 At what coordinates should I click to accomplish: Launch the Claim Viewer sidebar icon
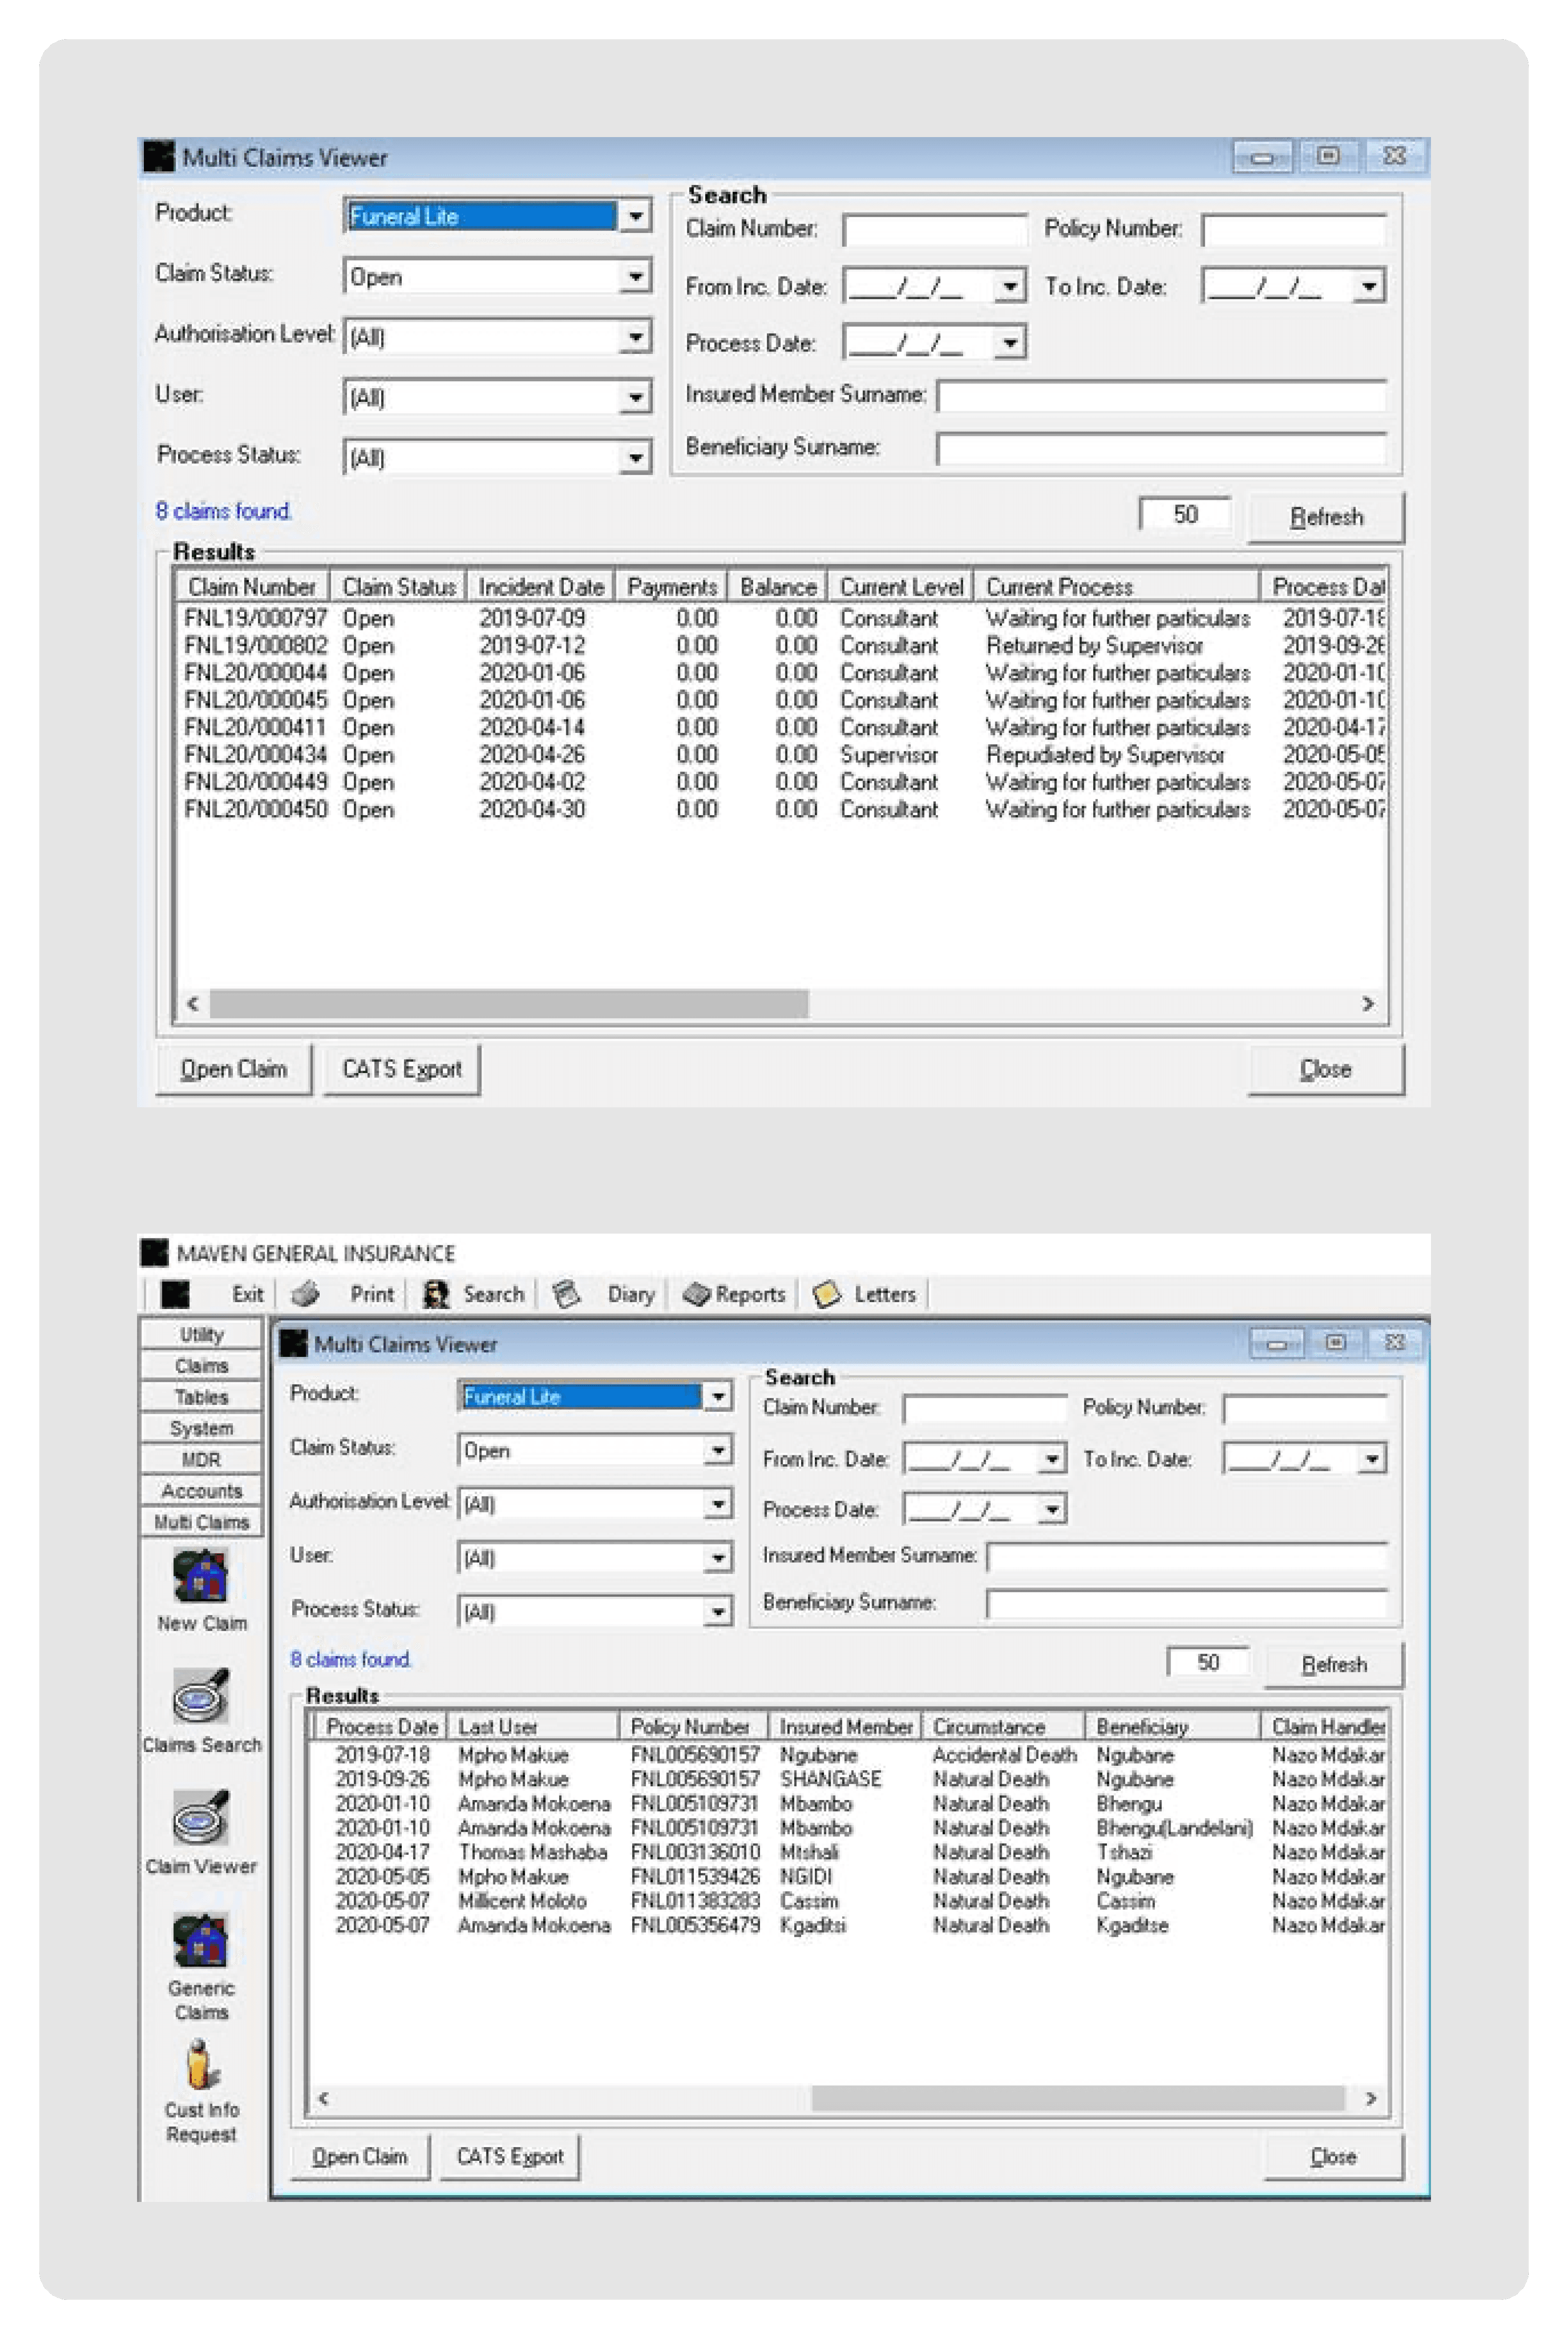tap(200, 1817)
